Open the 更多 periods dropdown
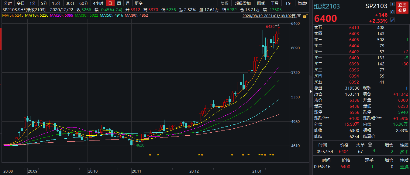This screenshot has height=175, width=410. tap(139, 3)
